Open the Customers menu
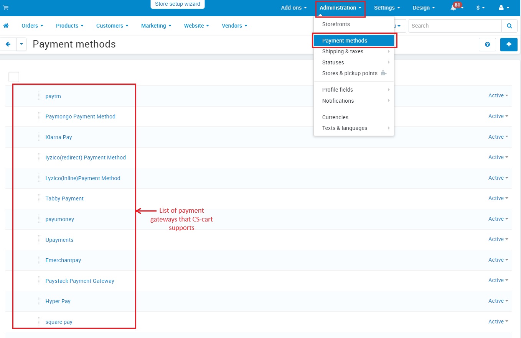 pyautogui.click(x=112, y=26)
